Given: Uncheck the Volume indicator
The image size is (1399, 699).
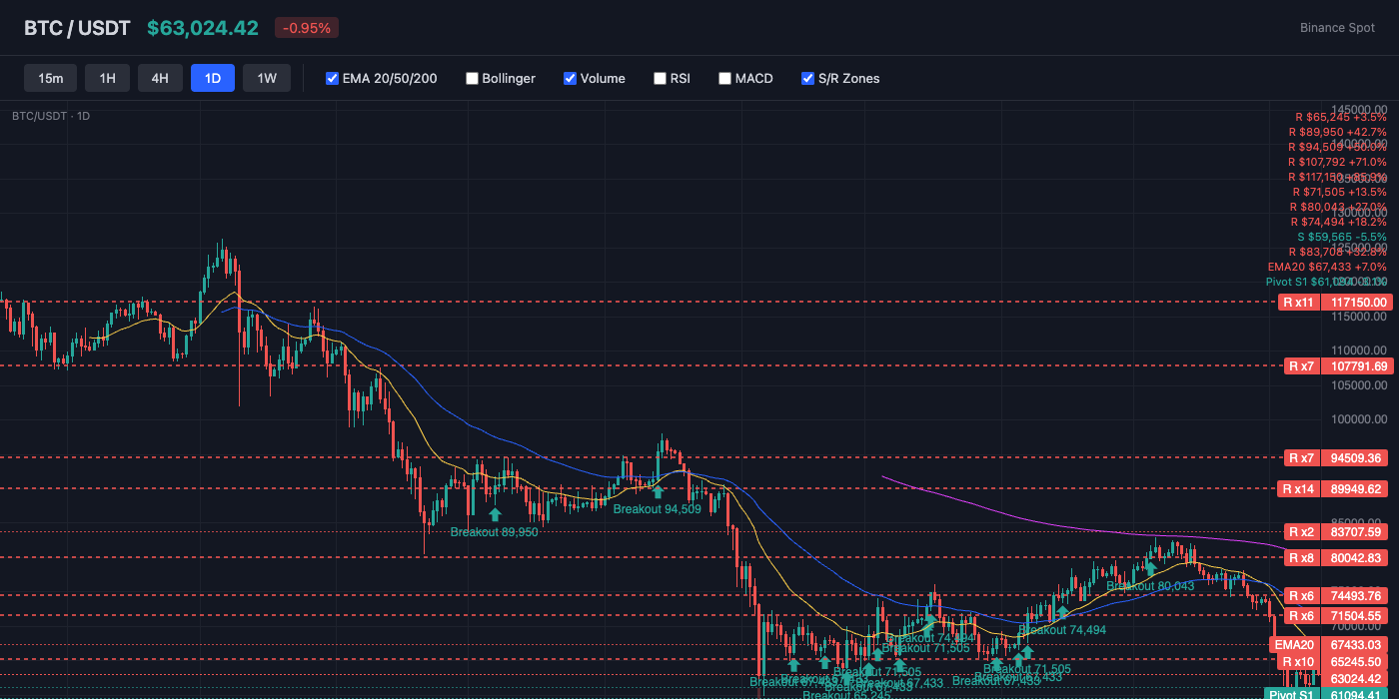Looking at the screenshot, I should [570, 78].
